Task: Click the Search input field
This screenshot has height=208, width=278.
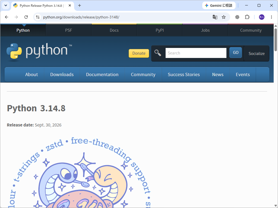Action: pyautogui.click(x=196, y=53)
